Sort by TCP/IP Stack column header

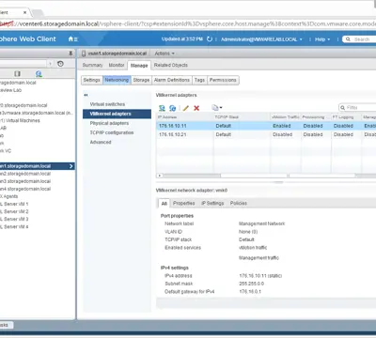tap(242, 117)
